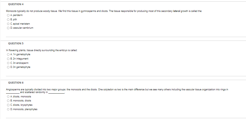Click the QUESTION 5 heading
Screen dimensions: 246x119
pos(16,44)
